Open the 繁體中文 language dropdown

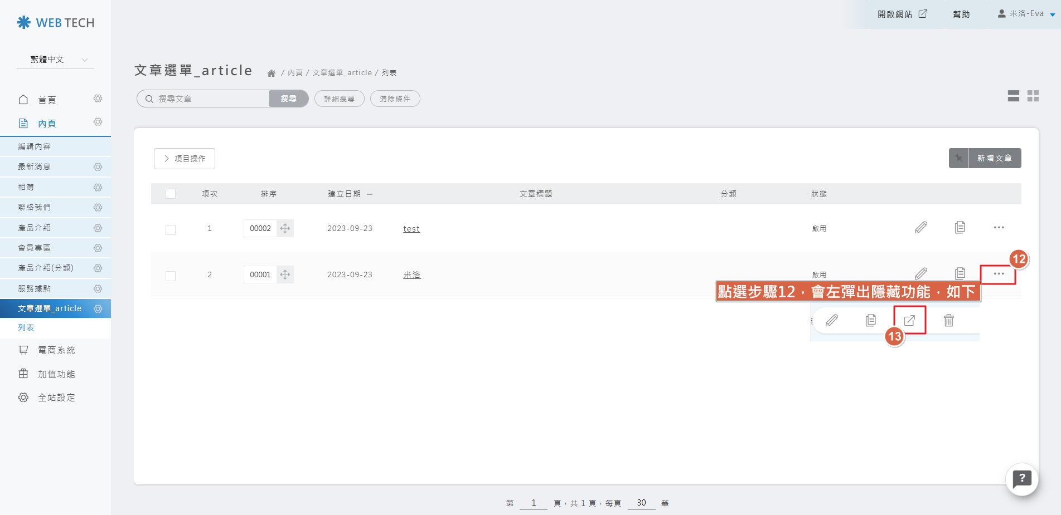point(56,60)
